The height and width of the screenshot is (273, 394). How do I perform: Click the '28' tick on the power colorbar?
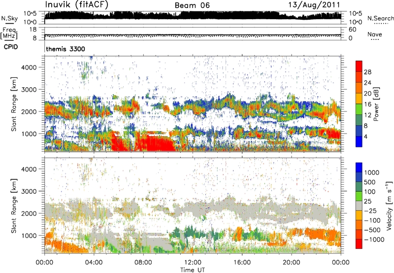[367, 72]
